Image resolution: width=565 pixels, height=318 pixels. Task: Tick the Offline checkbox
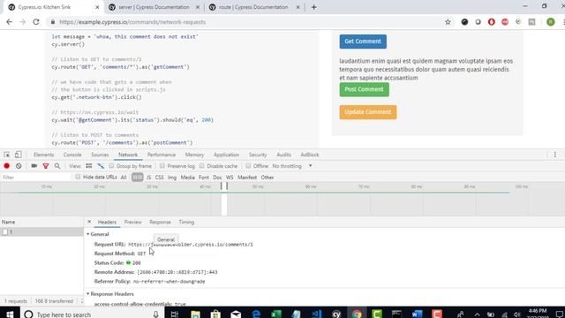point(248,166)
